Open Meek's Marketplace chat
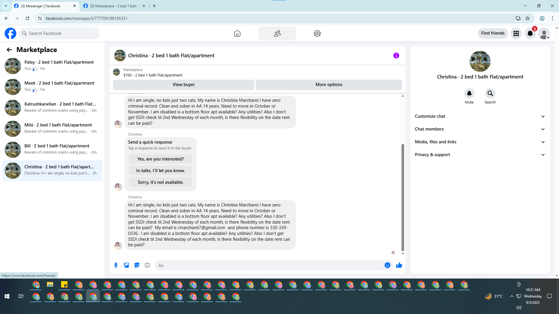 click(x=52, y=86)
